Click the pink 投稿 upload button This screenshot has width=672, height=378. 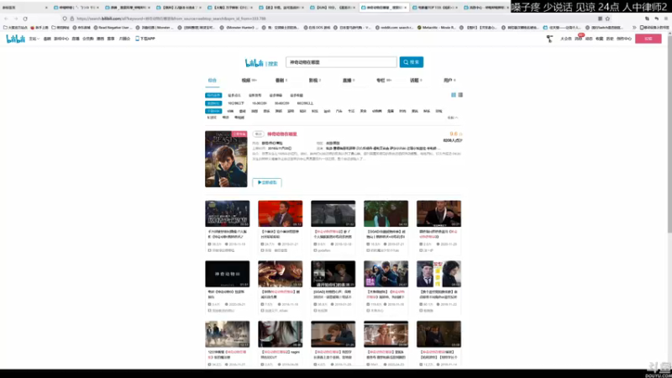[x=648, y=39]
